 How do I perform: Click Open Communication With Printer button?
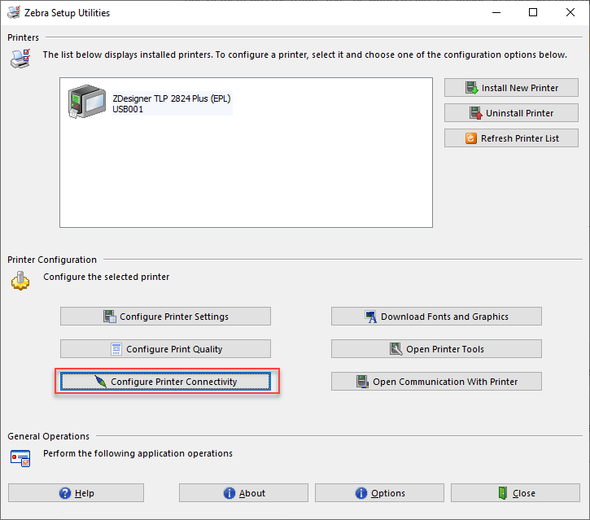point(436,382)
